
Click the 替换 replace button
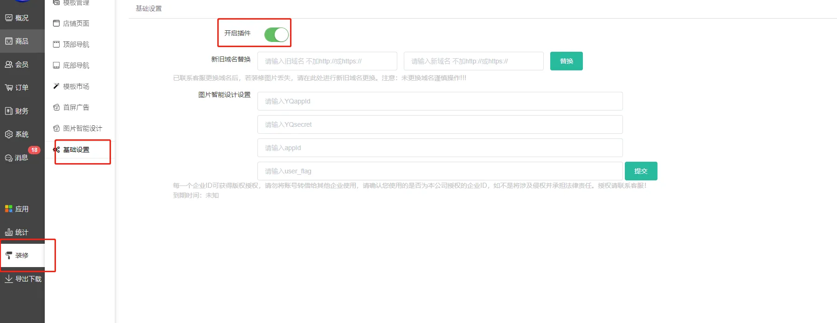pyautogui.click(x=566, y=61)
